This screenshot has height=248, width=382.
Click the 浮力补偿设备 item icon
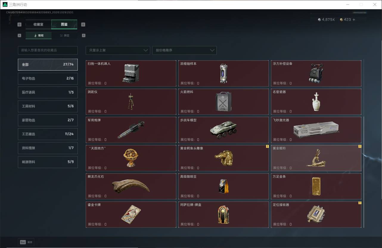[x=316, y=73]
